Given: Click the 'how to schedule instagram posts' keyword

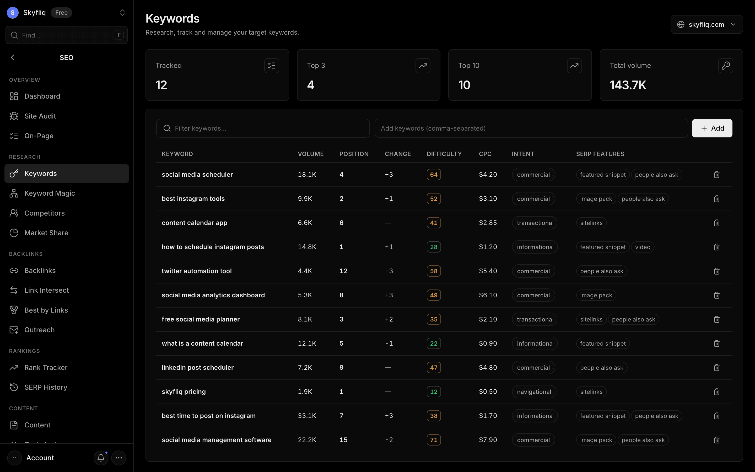Looking at the screenshot, I should (213, 247).
